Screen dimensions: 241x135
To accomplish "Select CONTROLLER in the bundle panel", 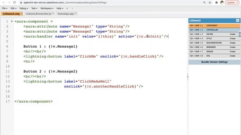I will (214, 30).
